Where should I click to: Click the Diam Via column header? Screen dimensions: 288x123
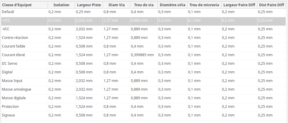click(x=116, y=5)
